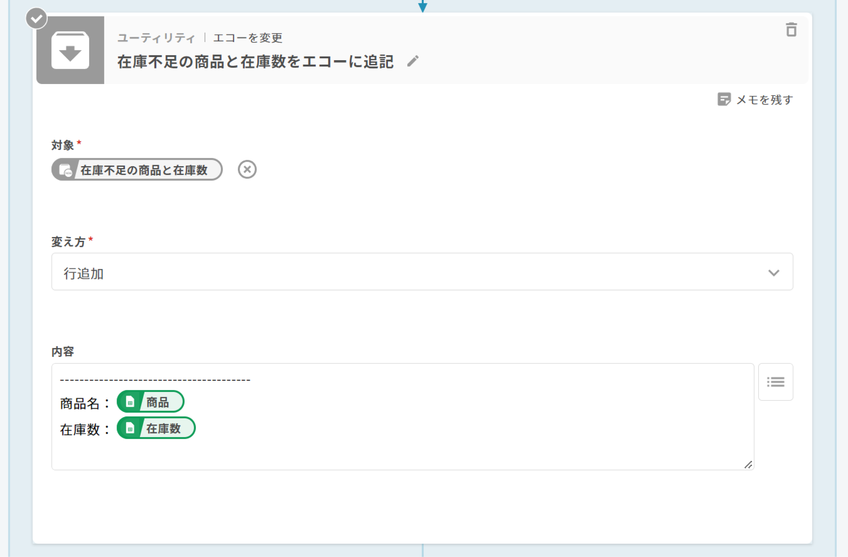848x557 pixels.
Task: Click the dropdown chevron arrow in 変え方
Action: click(x=773, y=273)
